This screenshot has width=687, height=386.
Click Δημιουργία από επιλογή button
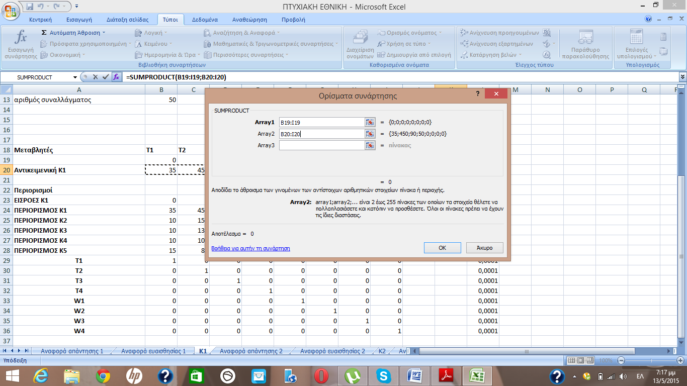414,55
